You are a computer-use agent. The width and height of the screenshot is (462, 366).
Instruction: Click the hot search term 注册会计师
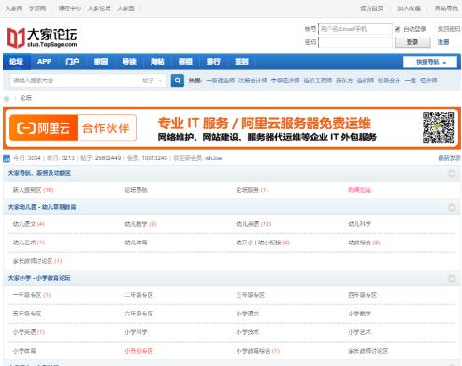click(x=253, y=81)
